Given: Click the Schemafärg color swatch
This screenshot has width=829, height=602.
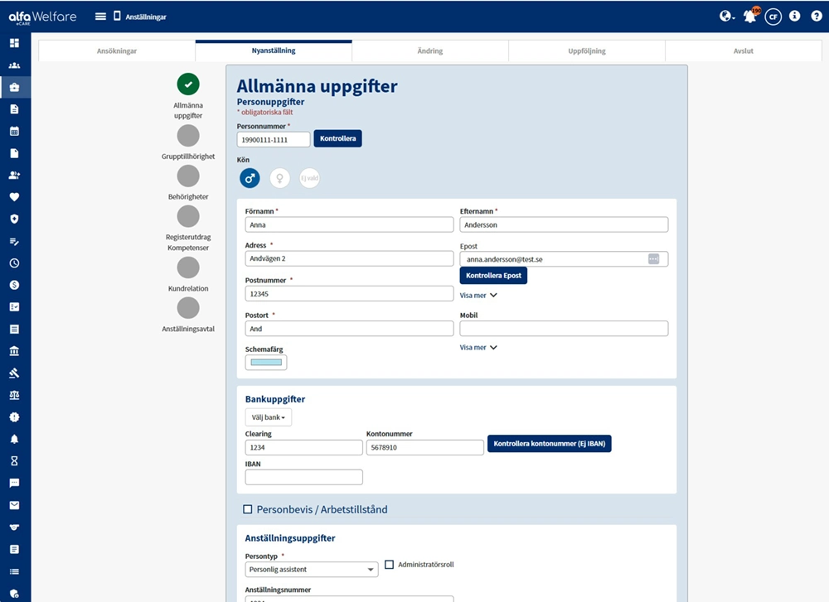Looking at the screenshot, I should click(265, 362).
